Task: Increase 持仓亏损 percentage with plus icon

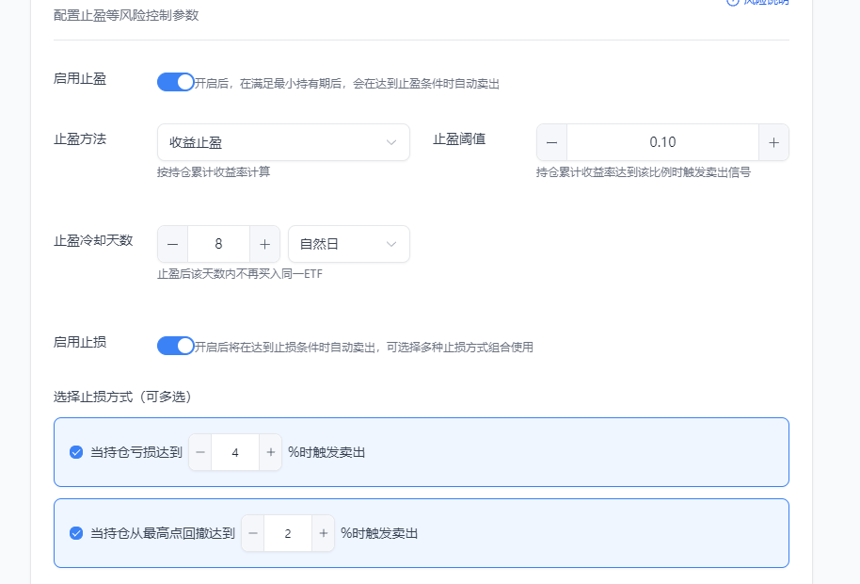Action: click(270, 452)
